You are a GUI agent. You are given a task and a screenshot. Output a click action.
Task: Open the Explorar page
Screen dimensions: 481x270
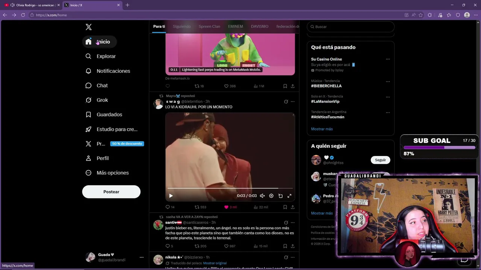click(101, 56)
